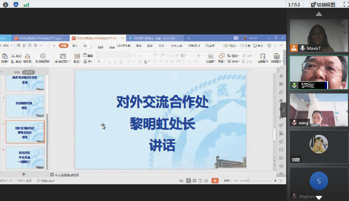Screen dimensions: 349x201
Task: Start slideshow from current slide icon
Action: coord(43,56)
